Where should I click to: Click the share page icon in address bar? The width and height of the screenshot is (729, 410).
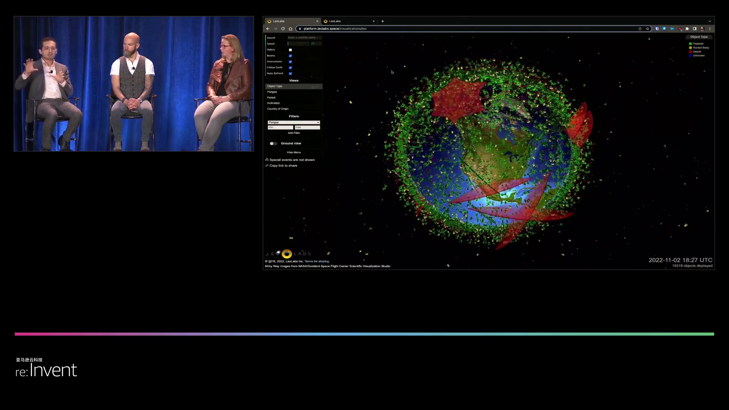(x=640, y=29)
